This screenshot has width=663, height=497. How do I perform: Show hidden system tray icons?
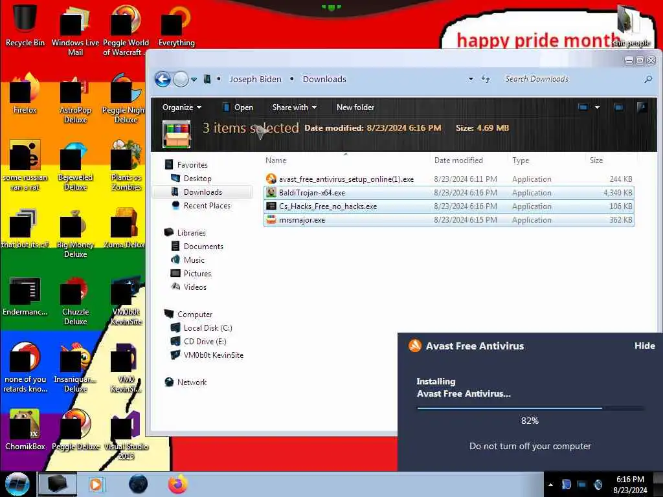click(550, 485)
